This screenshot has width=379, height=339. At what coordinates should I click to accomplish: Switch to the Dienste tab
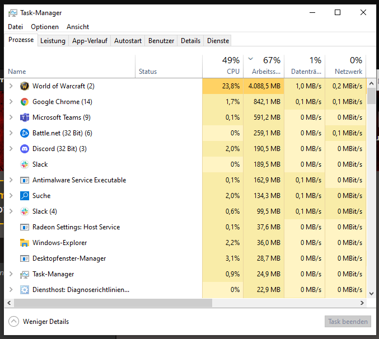pyautogui.click(x=218, y=41)
